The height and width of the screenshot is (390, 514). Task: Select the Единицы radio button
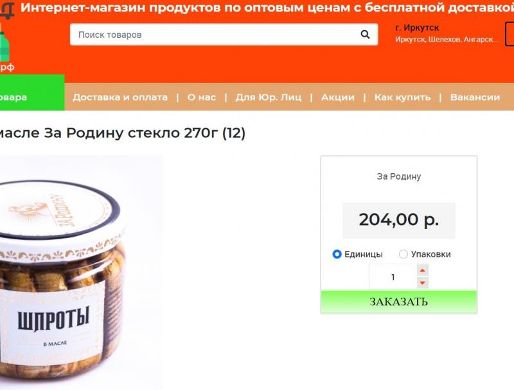click(x=337, y=254)
